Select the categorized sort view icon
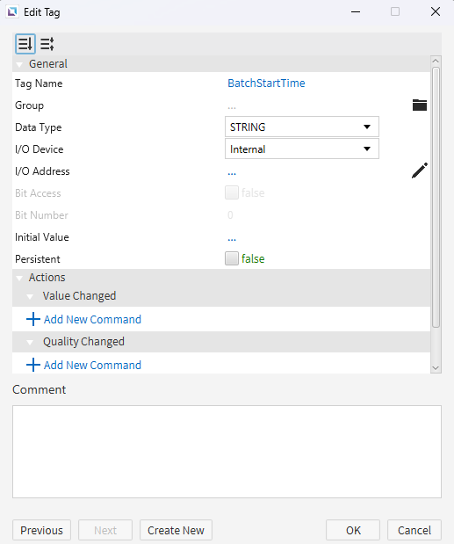Viewport: 454px width, 544px height. (x=25, y=44)
